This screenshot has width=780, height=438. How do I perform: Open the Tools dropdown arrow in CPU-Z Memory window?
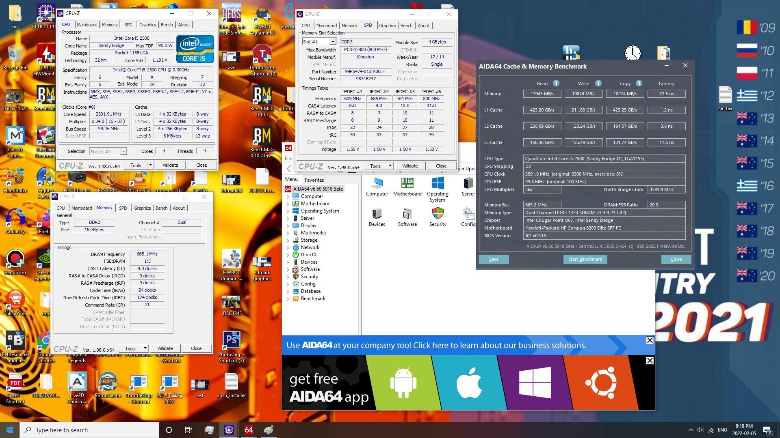pos(145,348)
